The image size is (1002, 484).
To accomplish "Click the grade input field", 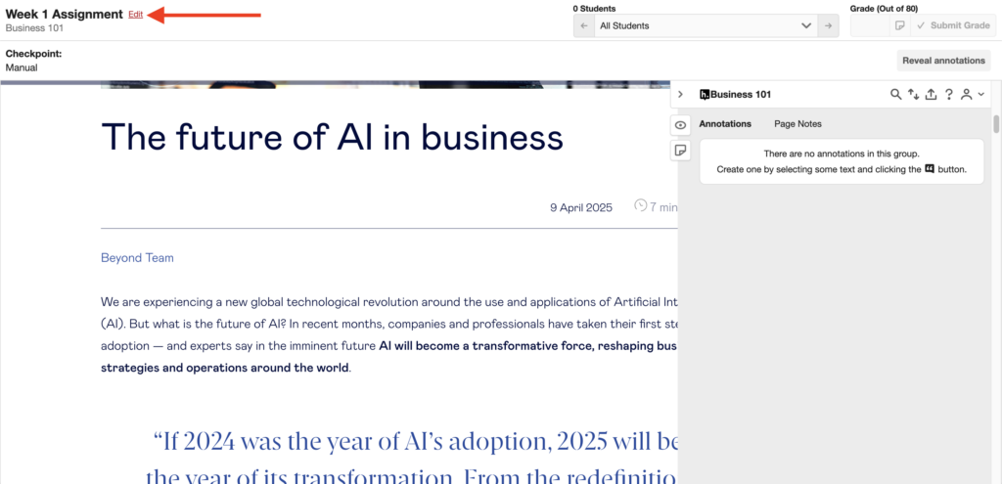I will point(870,25).
